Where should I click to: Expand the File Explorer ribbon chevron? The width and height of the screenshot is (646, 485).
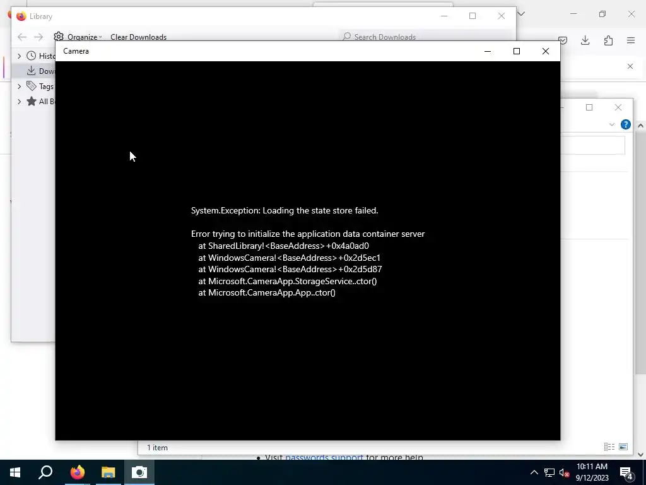point(612,124)
